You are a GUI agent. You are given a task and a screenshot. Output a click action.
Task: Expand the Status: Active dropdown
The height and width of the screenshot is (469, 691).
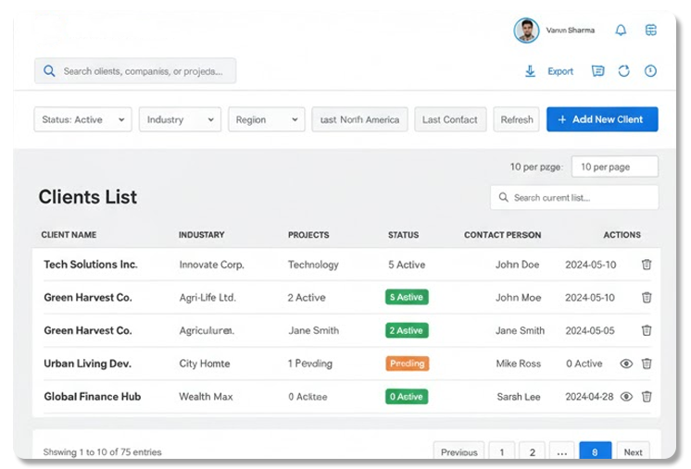(x=82, y=119)
